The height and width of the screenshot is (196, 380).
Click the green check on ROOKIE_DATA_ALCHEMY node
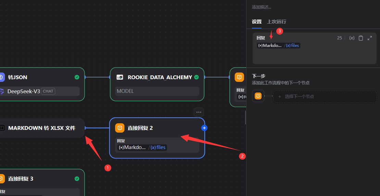tap(197, 77)
